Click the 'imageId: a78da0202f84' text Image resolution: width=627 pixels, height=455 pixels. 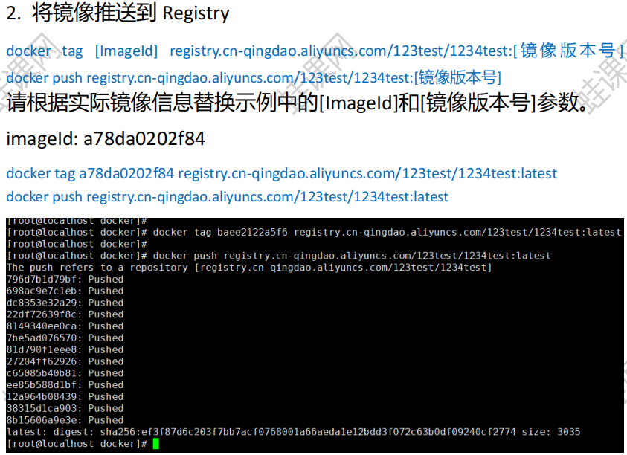point(106,139)
